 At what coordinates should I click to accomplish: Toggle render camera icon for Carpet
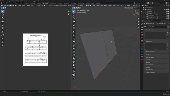click(168, 11)
